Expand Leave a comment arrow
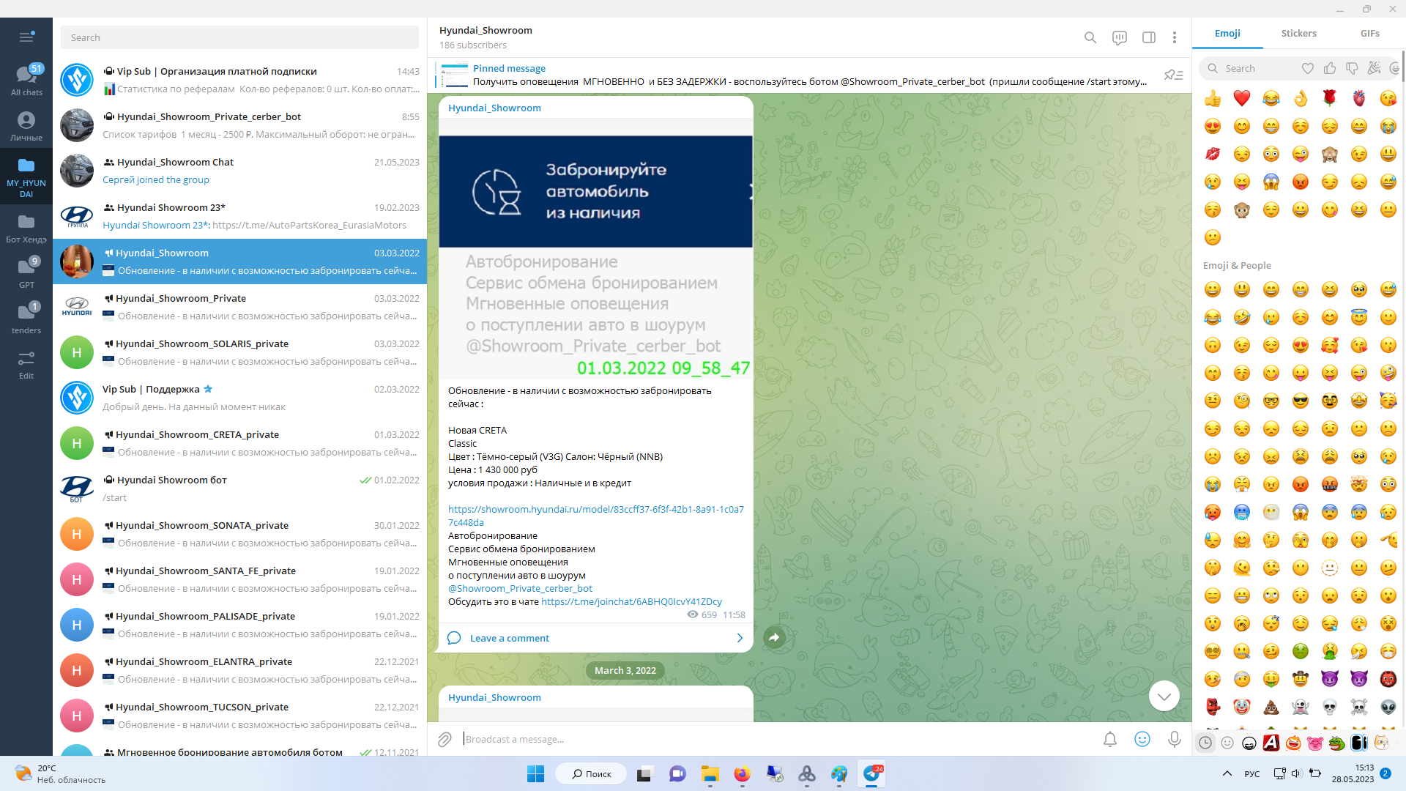 740,638
